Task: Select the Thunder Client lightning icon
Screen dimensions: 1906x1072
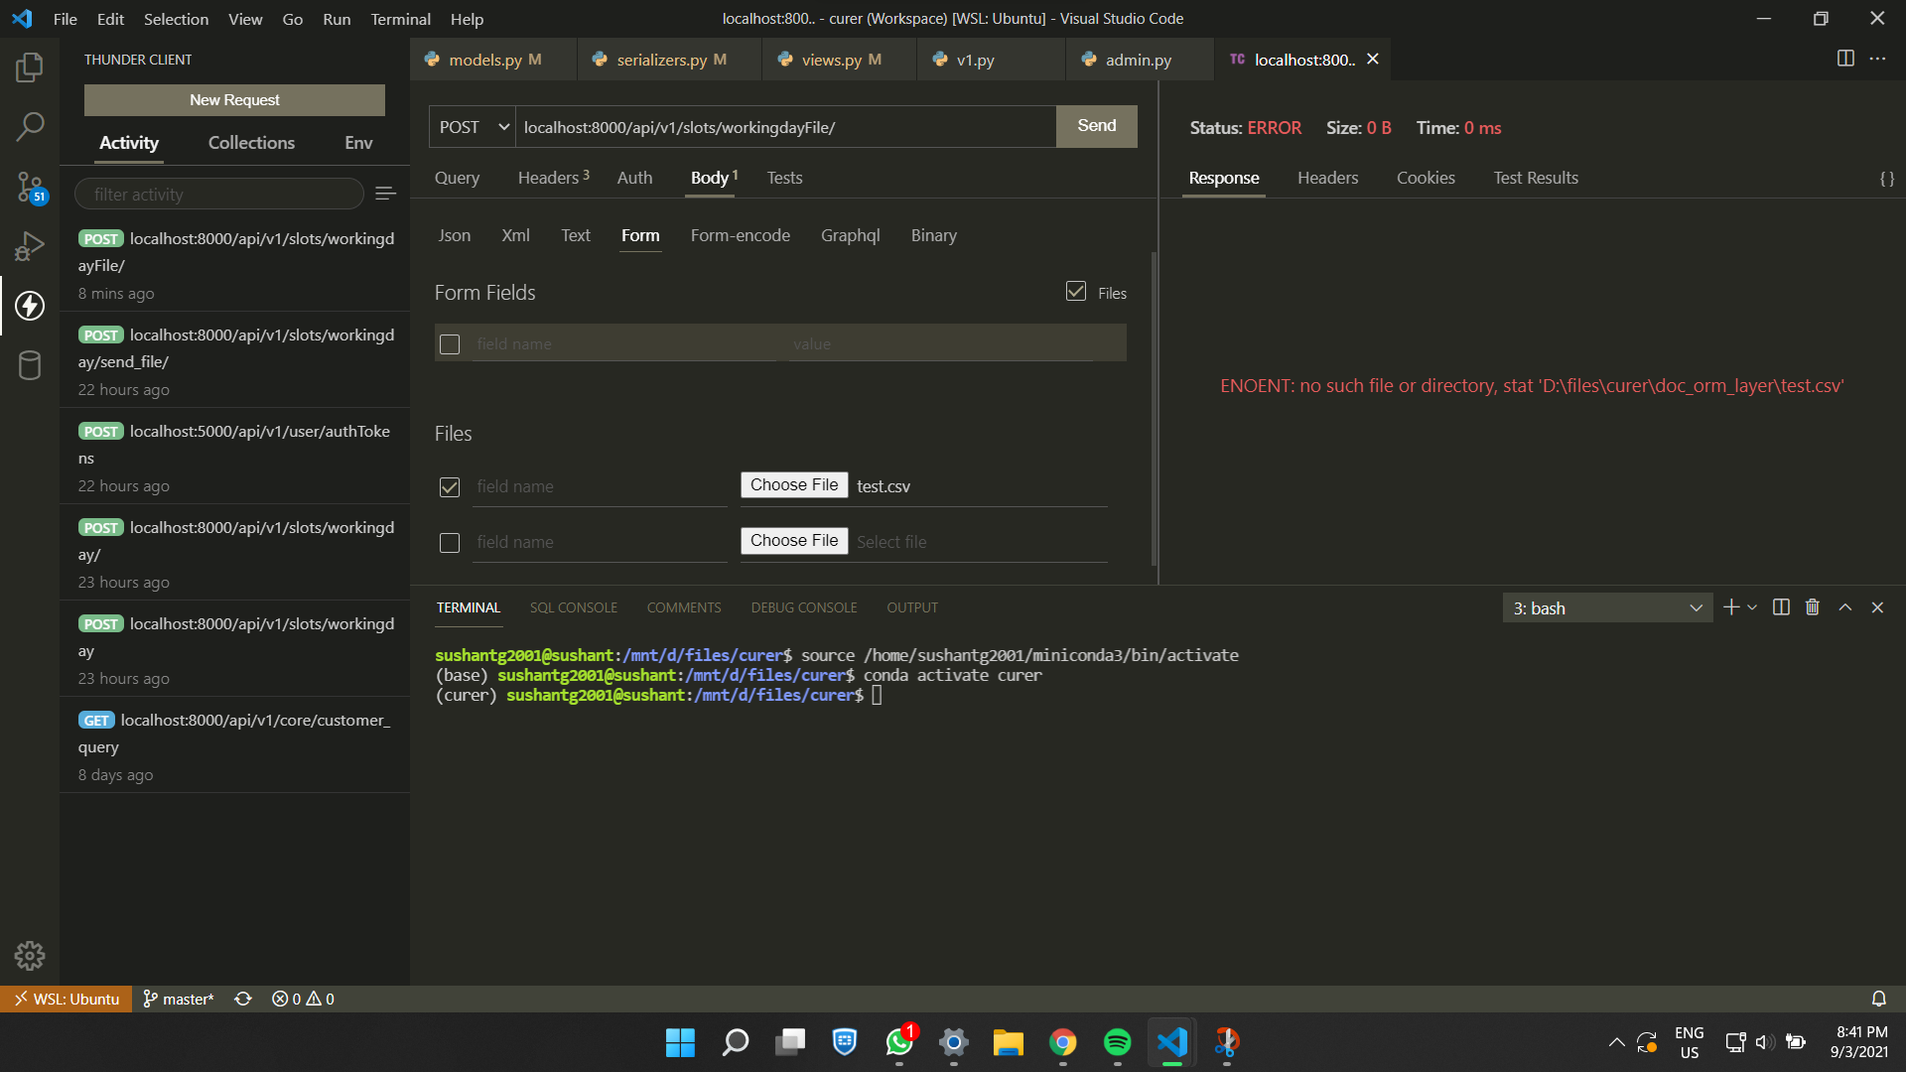Action: (x=30, y=306)
